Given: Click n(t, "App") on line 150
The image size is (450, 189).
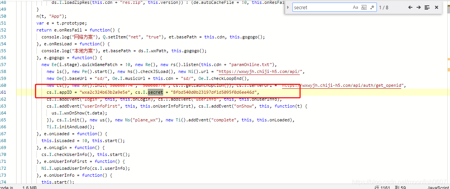Looking at the screenshot, I should [x=51, y=17].
